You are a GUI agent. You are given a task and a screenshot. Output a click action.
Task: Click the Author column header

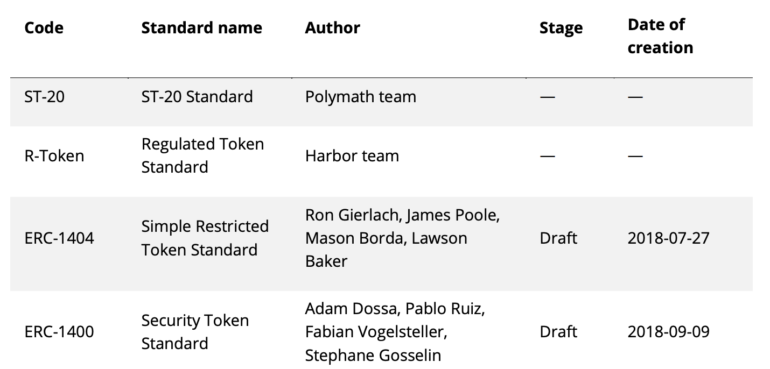pyautogui.click(x=332, y=28)
